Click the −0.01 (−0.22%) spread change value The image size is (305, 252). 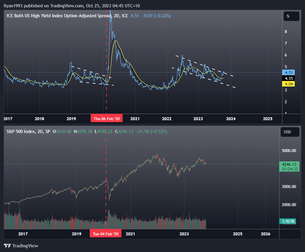coord(156,16)
